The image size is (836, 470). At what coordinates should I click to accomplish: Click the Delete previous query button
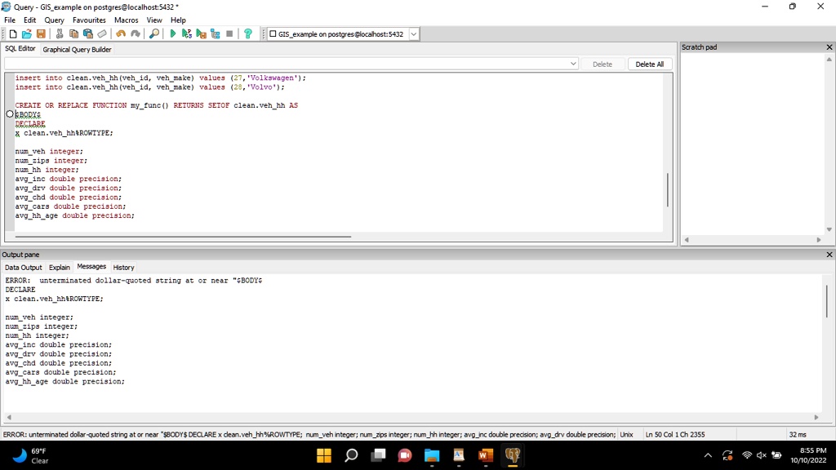[603, 64]
